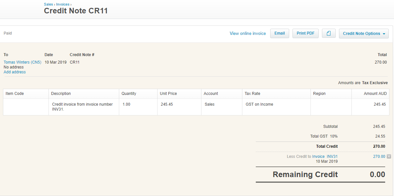
Task: Select the GST on Income tax rate cell
Action: (276, 107)
